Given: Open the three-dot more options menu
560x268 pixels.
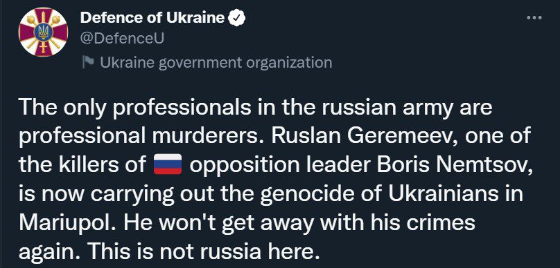Looking at the screenshot, I should (534, 18).
